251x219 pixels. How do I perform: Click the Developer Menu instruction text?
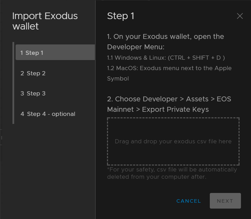click(x=165, y=42)
